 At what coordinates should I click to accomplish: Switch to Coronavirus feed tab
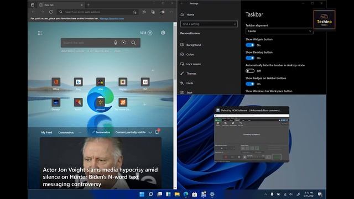click(66, 133)
